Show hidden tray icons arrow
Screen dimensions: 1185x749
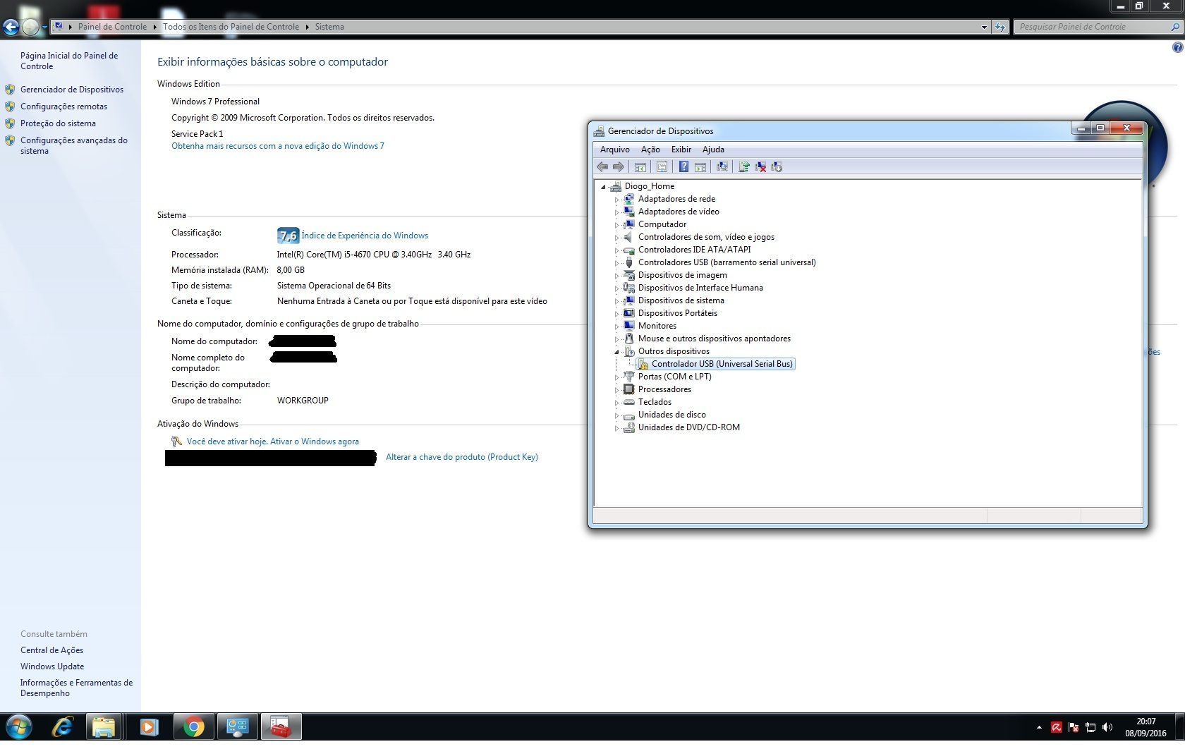1039,727
